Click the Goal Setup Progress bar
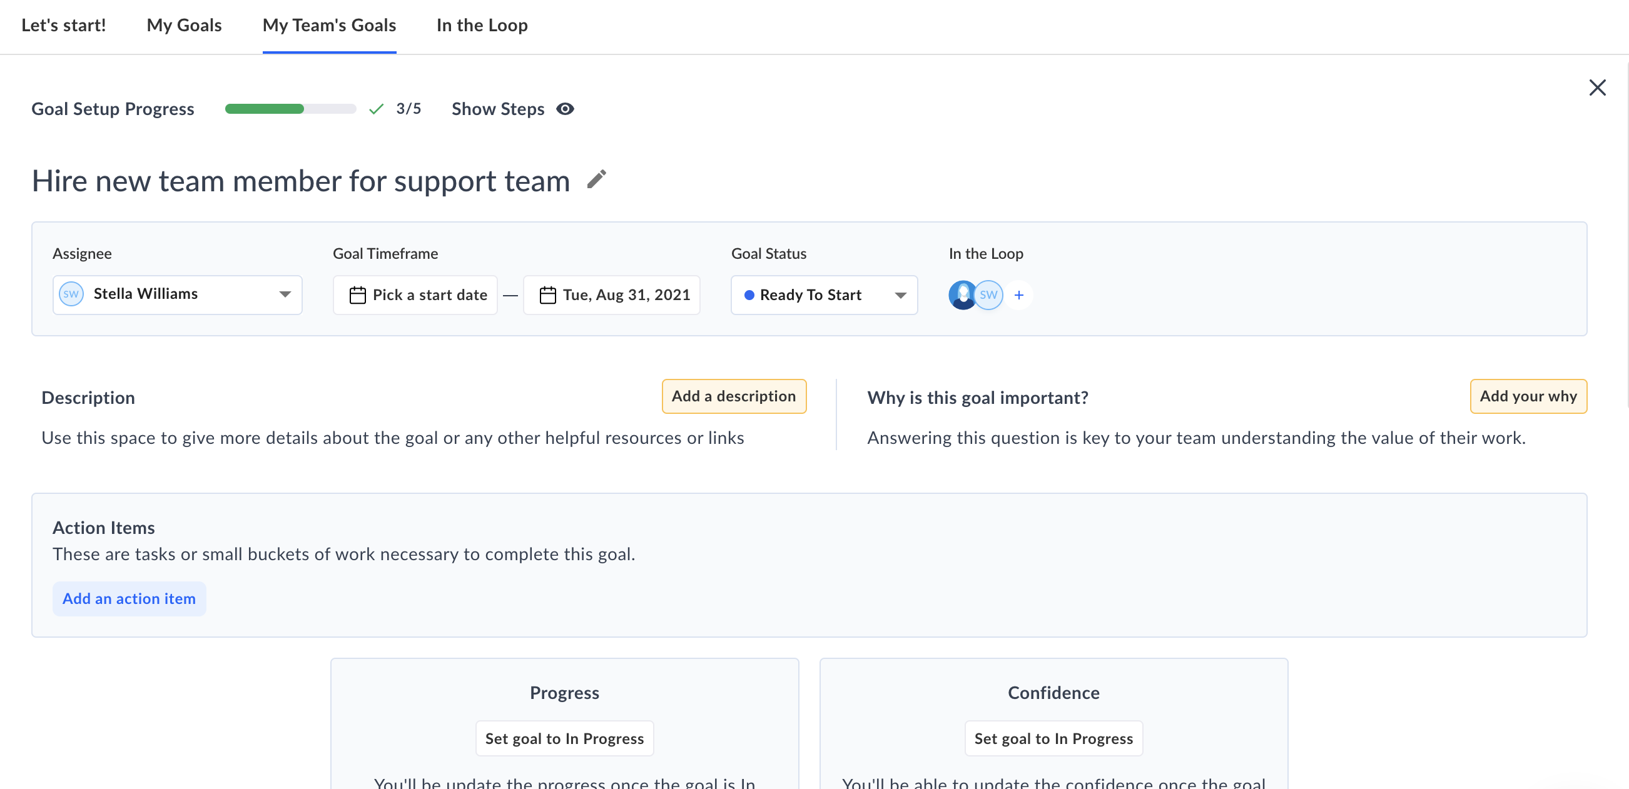 coord(290,109)
